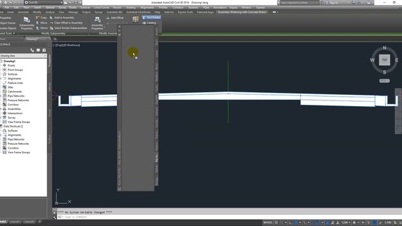402x226 pixels.
Task: Click the Copy subassembly button
Action: click(x=41, y=18)
